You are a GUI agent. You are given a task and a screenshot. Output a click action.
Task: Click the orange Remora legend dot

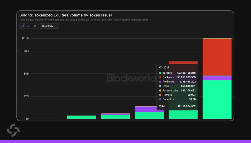[160, 95]
